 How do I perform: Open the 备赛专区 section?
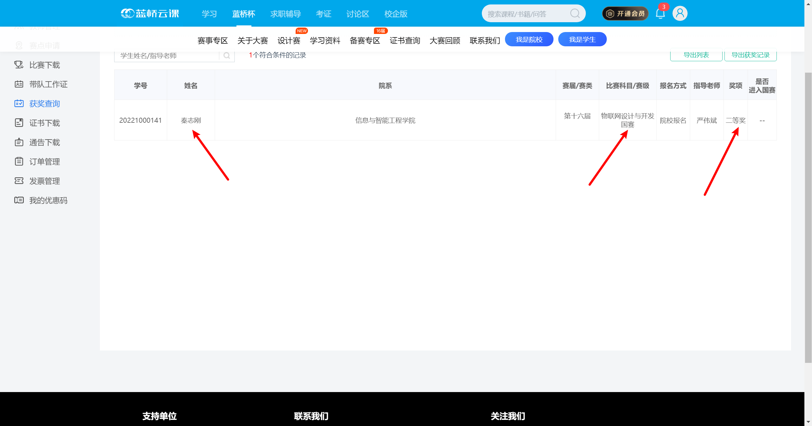click(364, 41)
